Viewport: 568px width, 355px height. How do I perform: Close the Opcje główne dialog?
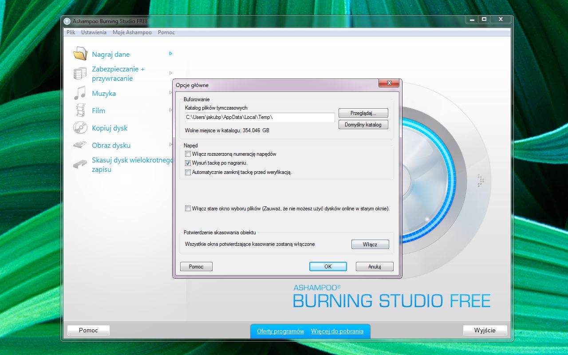(389, 83)
